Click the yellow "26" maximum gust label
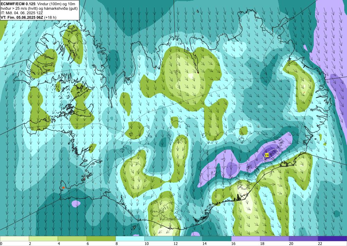 click(x=266, y=155)
